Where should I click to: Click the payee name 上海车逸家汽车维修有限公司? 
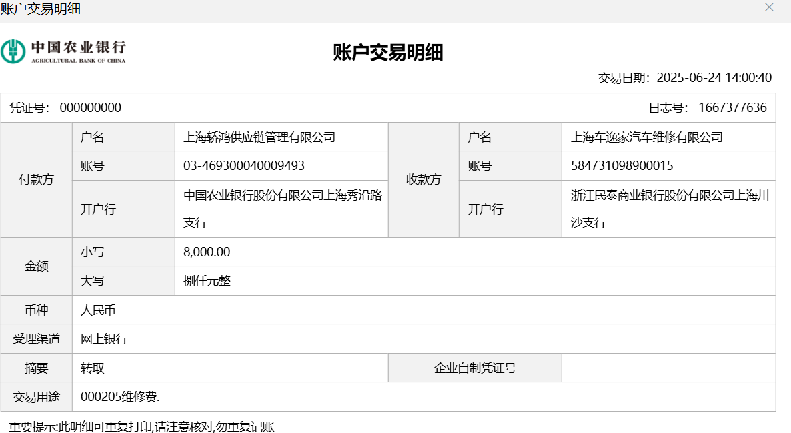647,137
